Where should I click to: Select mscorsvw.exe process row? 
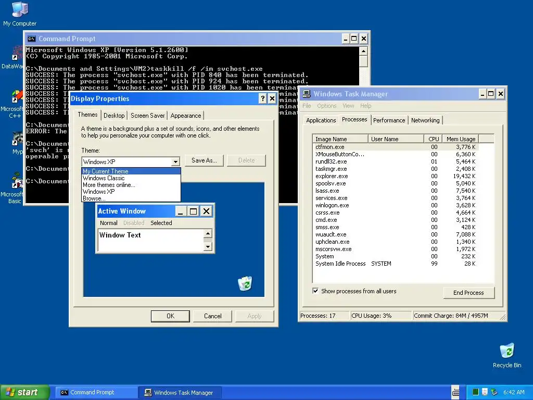coord(396,249)
